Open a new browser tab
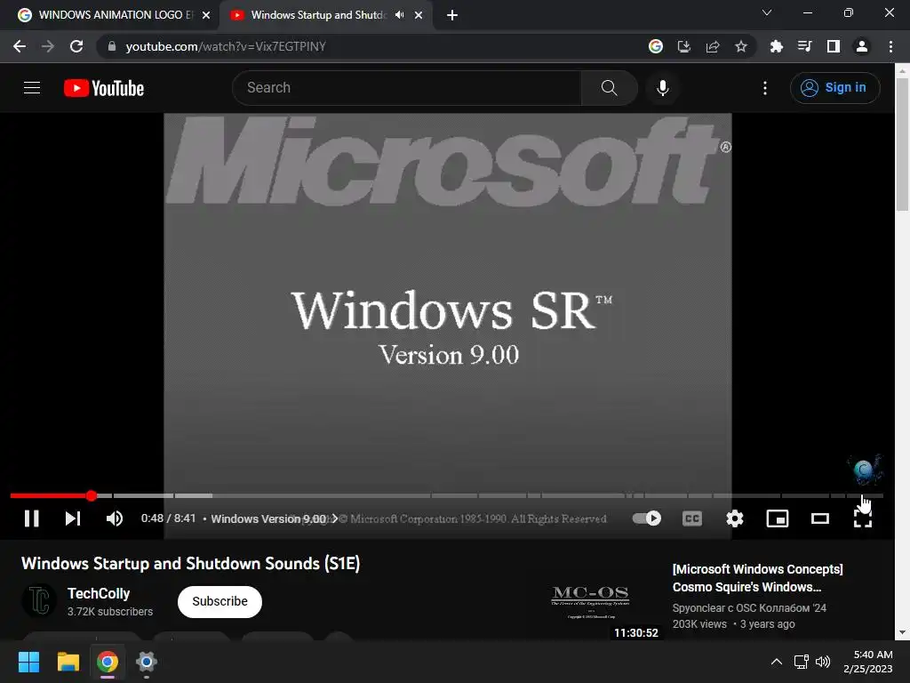 [452, 15]
